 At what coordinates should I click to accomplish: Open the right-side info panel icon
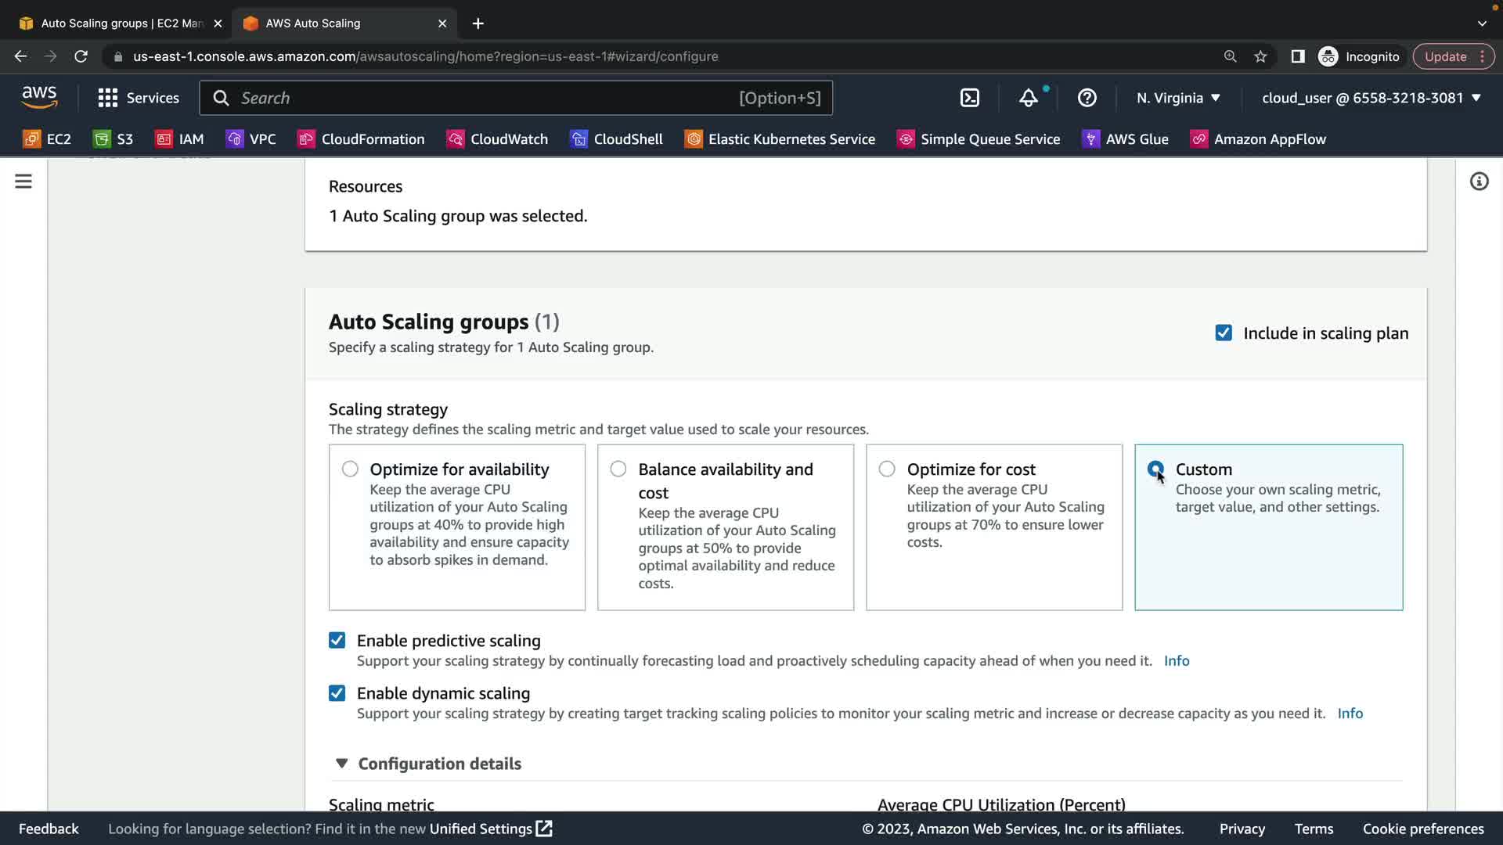[1479, 182]
